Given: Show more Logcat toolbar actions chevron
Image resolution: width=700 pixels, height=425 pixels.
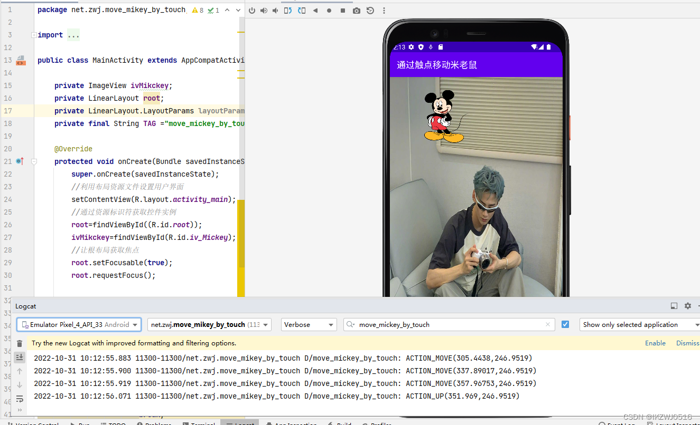Looking at the screenshot, I should click(20, 410).
